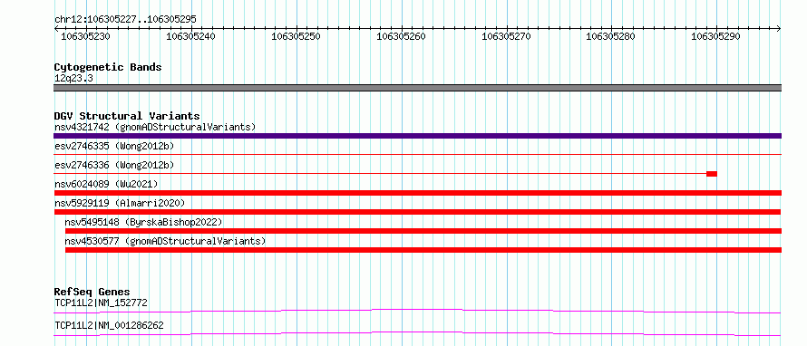Select the RefSeq Genes track title

coord(92,292)
